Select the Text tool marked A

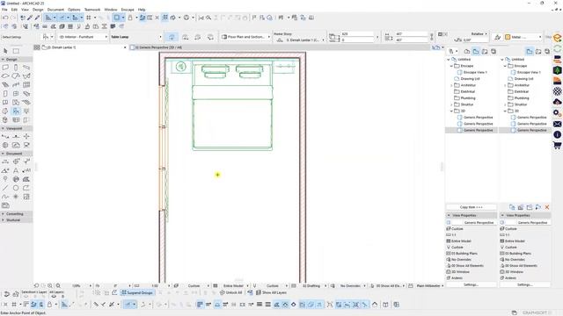(x=16, y=170)
